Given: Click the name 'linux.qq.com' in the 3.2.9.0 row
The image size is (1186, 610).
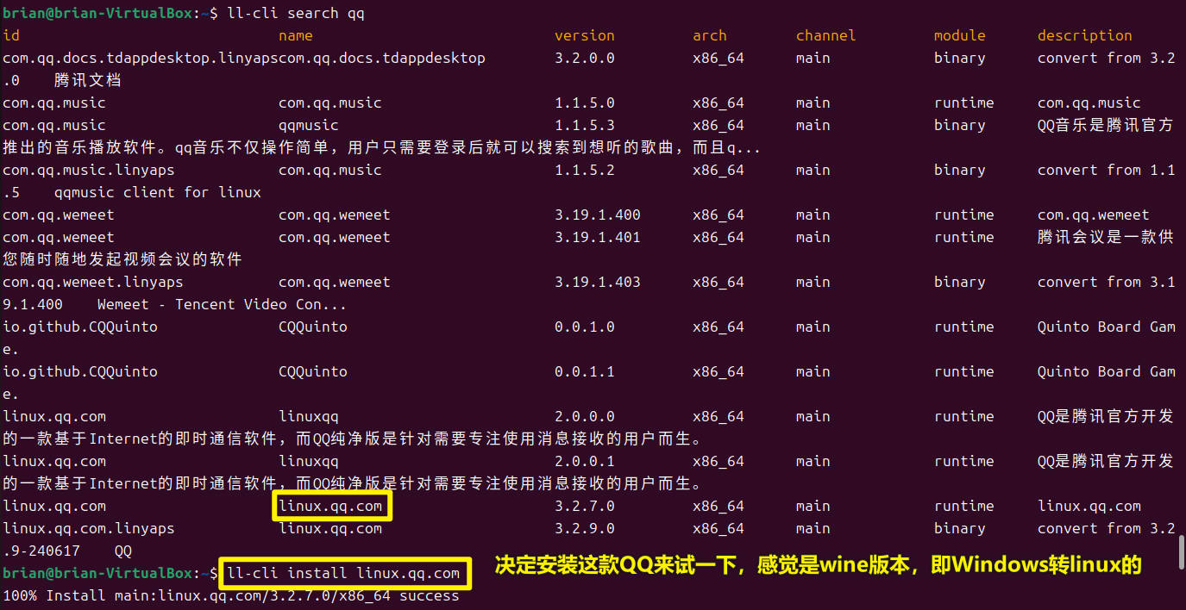Looking at the screenshot, I should [x=330, y=529].
